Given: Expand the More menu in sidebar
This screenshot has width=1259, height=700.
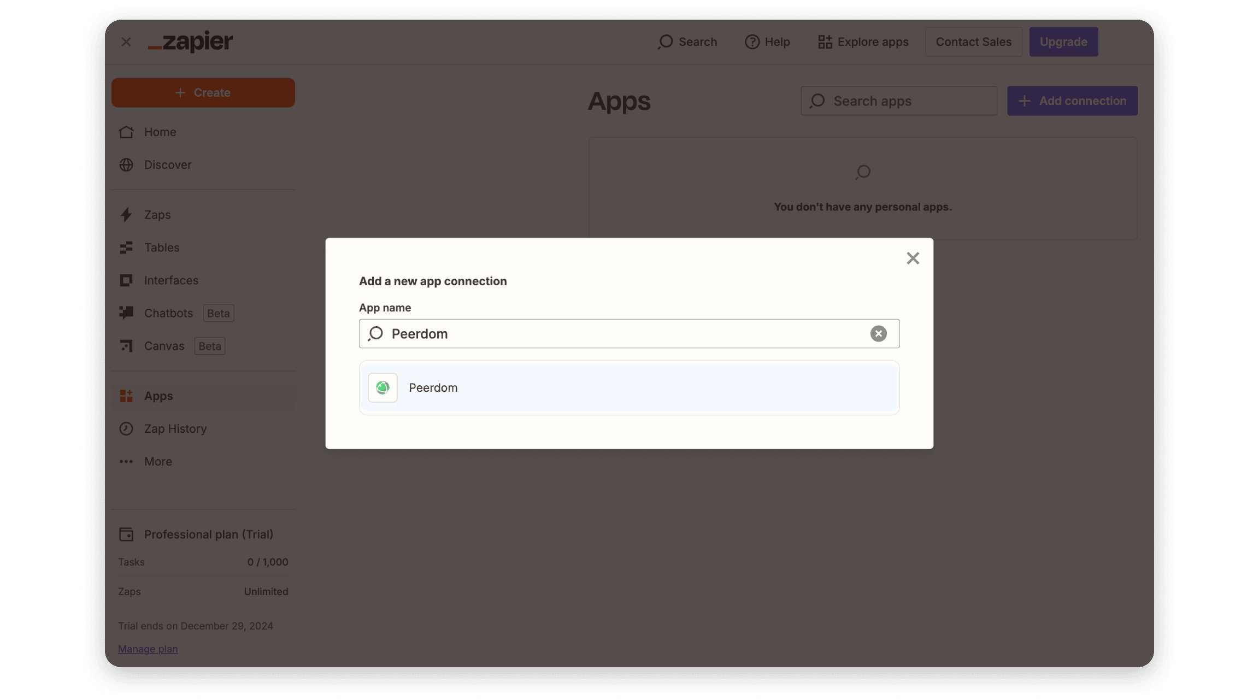Looking at the screenshot, I should coord(158,462).
